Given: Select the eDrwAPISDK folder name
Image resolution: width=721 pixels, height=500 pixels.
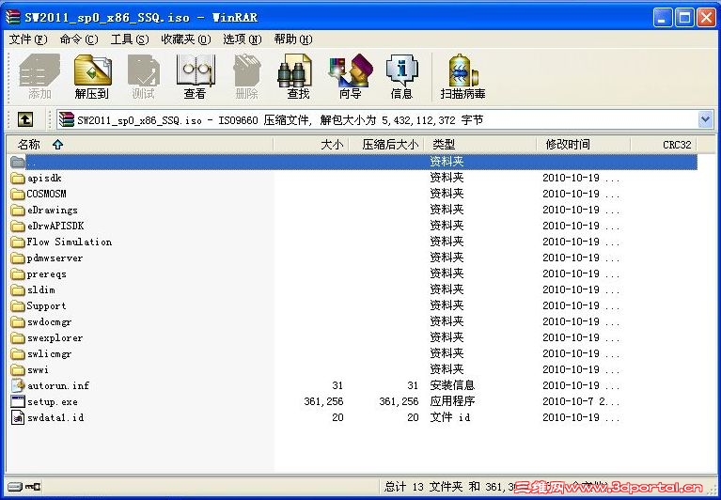Looking at the screenshot, I should tap(55, 227).
